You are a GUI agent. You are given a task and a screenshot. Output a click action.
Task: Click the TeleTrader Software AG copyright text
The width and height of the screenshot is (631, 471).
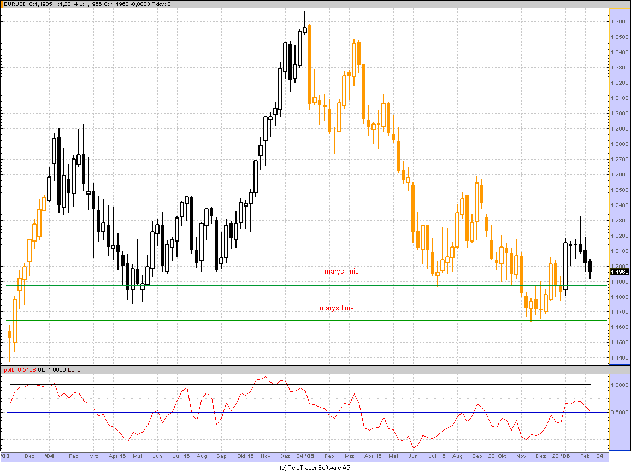pos(315,468)
